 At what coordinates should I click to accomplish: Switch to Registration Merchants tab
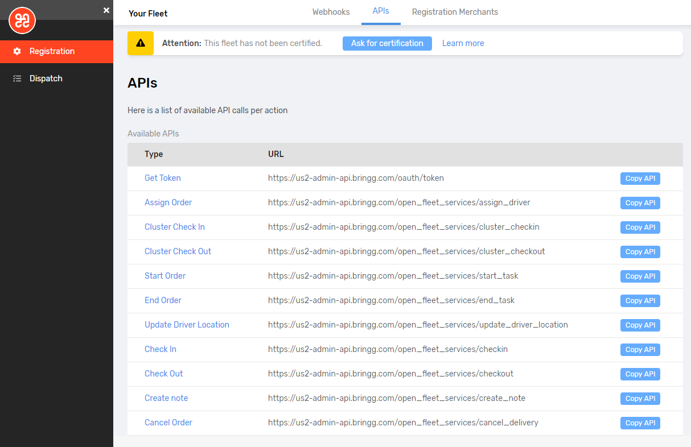455,11
